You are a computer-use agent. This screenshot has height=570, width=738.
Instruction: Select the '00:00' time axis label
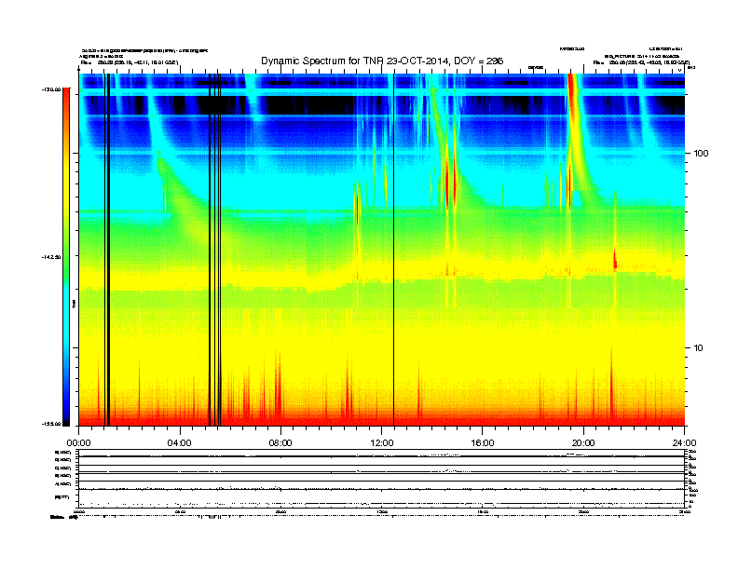pos(78,443)
